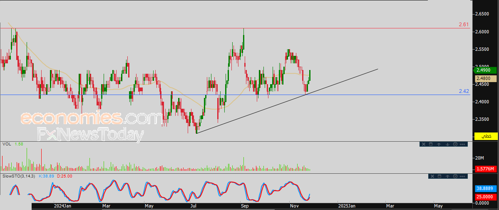Move the SlowSTO panel up

(x=447, y=176)
